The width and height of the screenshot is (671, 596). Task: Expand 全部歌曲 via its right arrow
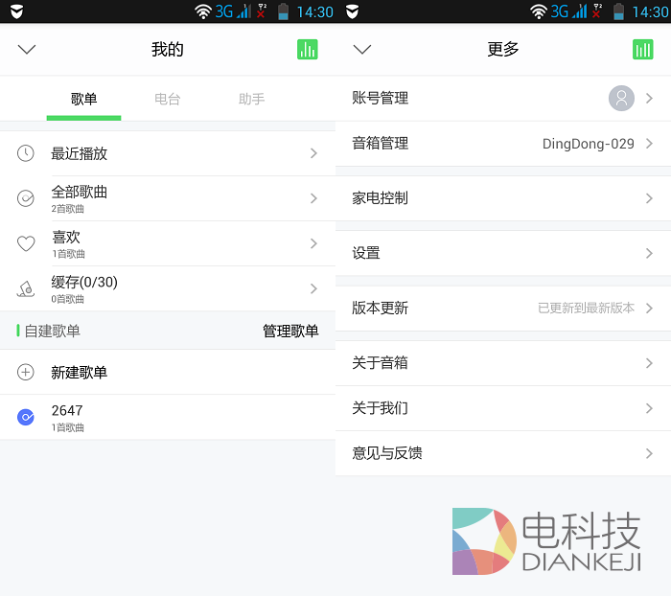pos(313,198)
